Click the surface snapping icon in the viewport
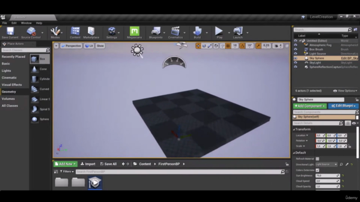The image size is (360, 202). point(222,46)
